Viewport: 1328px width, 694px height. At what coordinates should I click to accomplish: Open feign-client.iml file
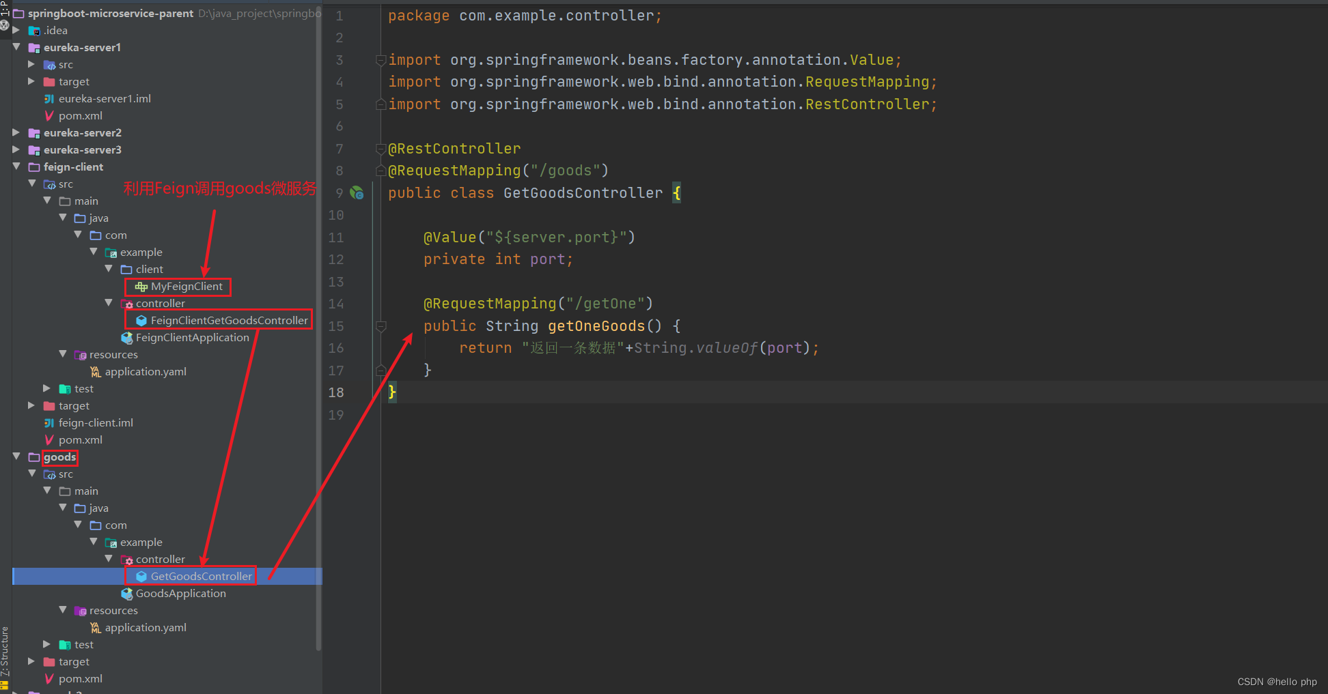click(x=96, y=423)
